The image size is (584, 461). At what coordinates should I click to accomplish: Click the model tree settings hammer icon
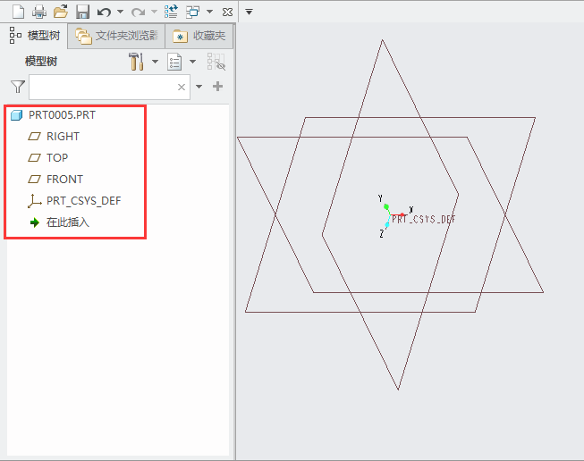[x=136, y=62]
